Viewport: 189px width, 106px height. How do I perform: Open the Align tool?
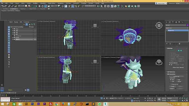[x=102, y=6]
